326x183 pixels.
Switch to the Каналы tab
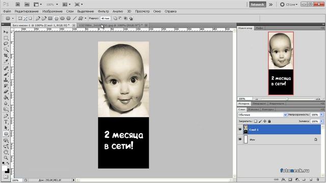254,109
